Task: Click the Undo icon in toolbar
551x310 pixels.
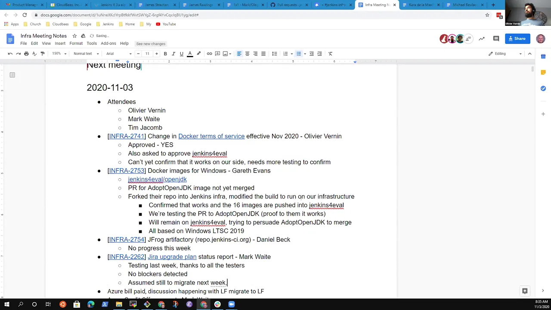Action: coord(10,54)
